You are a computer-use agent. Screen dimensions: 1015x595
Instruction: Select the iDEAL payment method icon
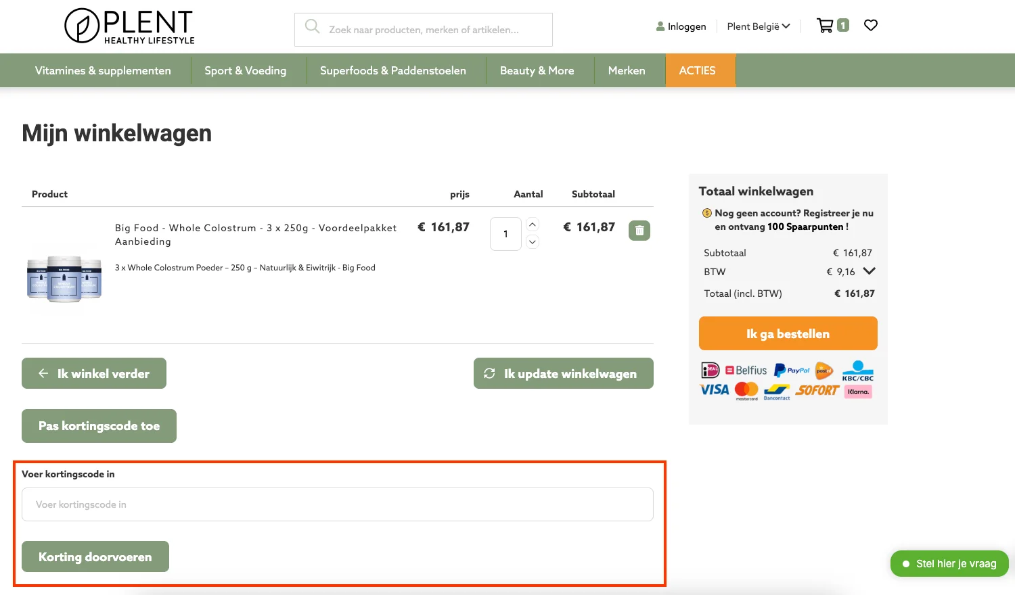(710, 370)
